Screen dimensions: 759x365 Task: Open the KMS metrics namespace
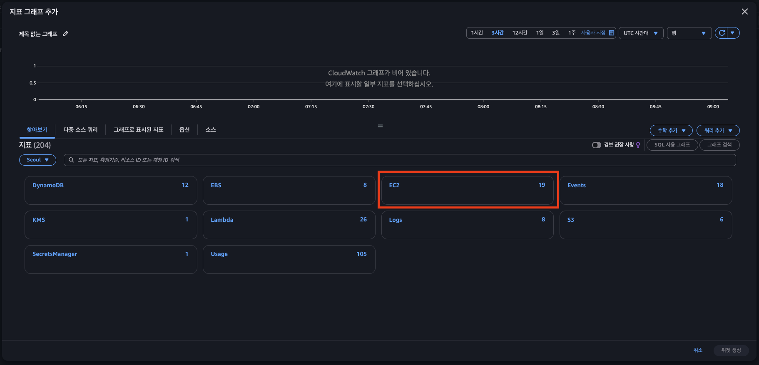pos(111,225)
